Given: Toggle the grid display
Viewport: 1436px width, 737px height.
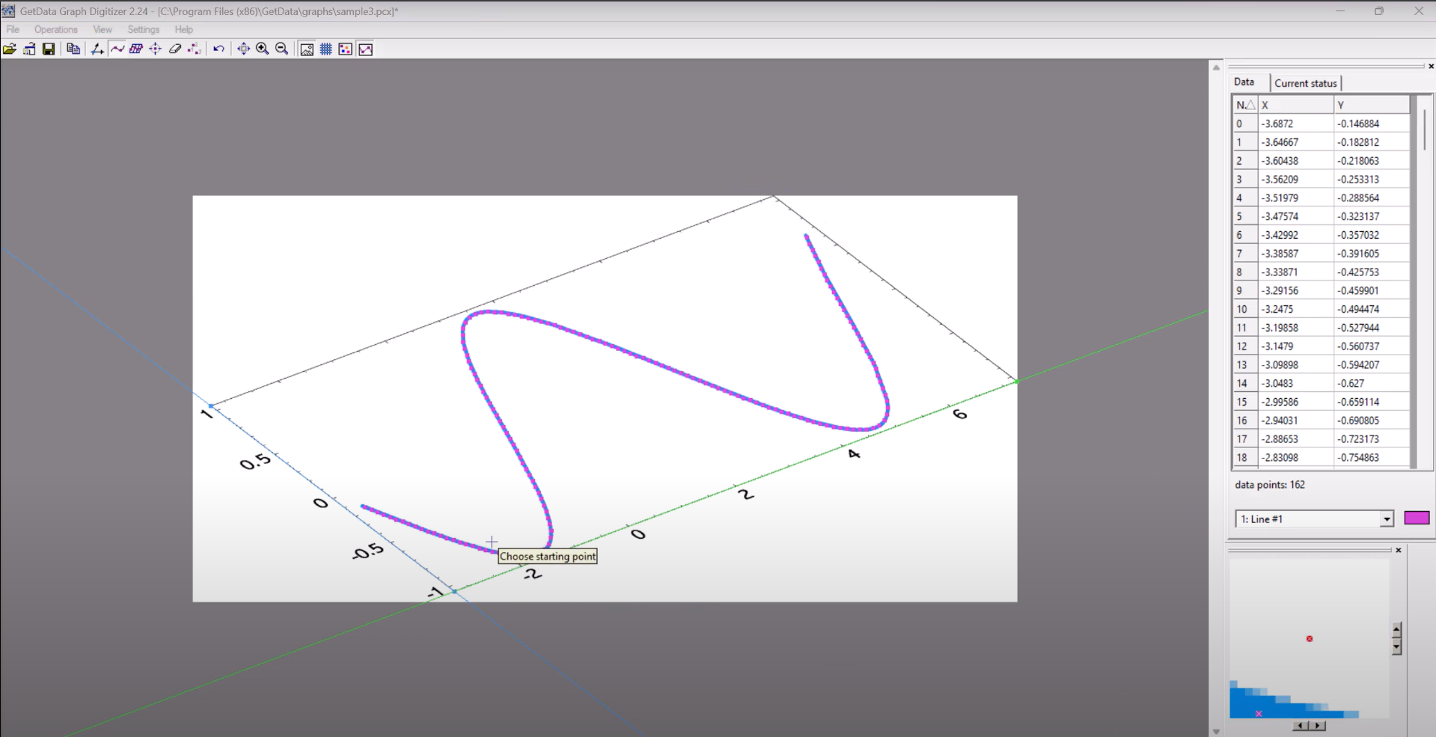Looking at the screenshot, I should 326,49.
